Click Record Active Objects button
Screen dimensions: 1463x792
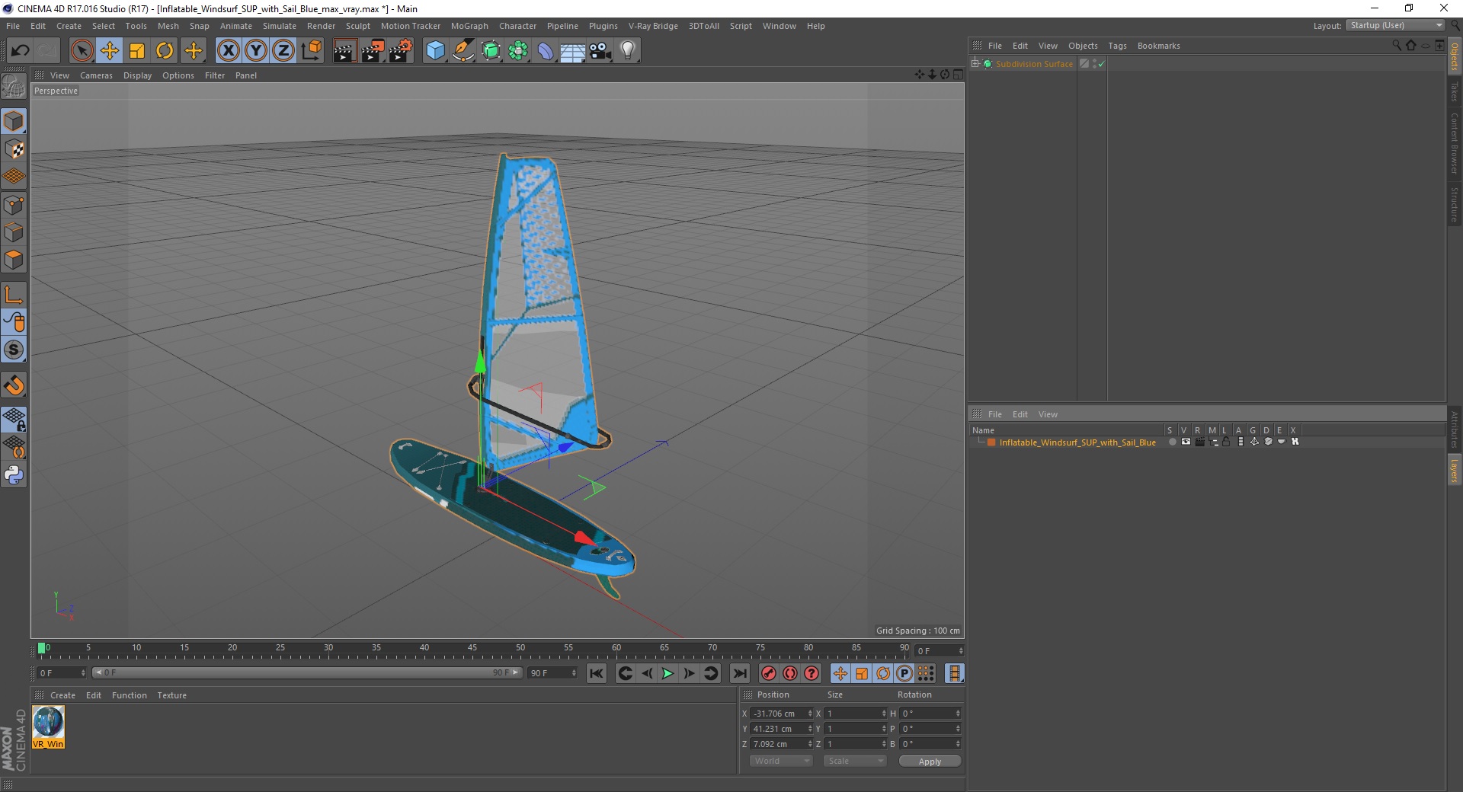pyautogui.click(x=769, y=673)
